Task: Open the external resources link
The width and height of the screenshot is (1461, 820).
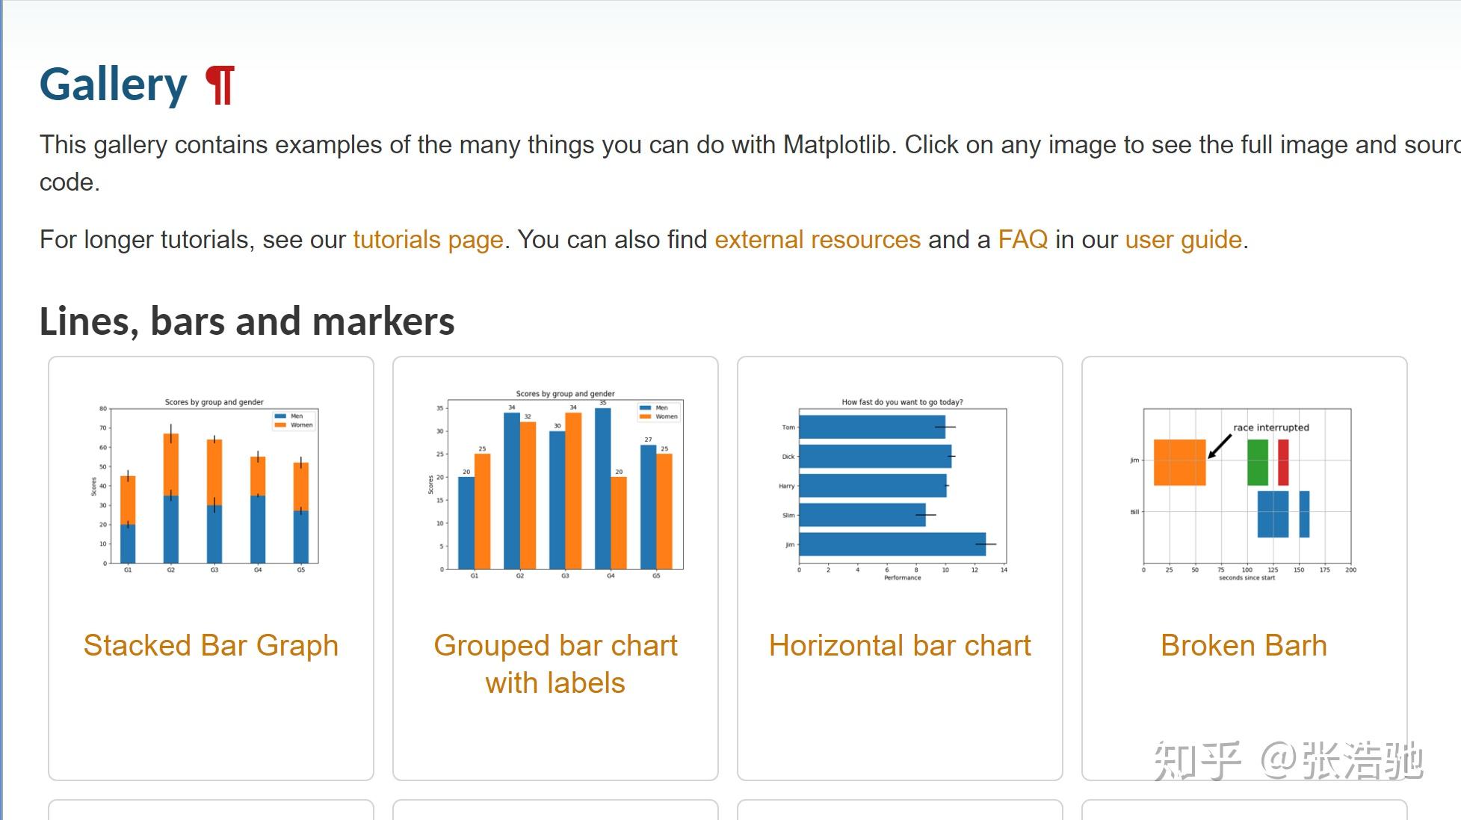Action: pyautogui.click(x=818, y=240)
